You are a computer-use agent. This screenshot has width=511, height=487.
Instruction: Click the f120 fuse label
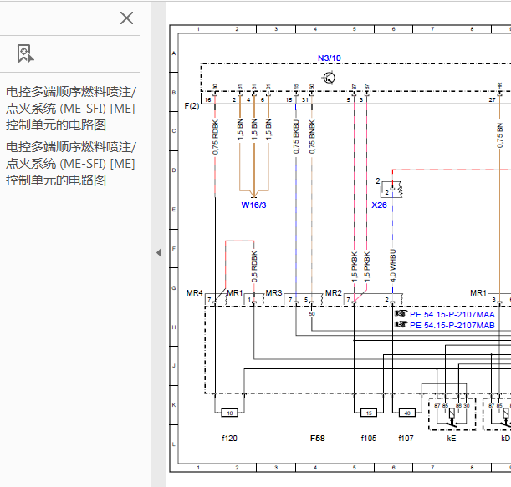tap(229, 439)
